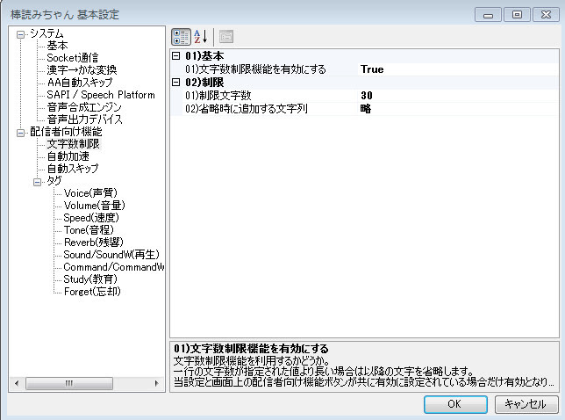This screenshot has height=420, width=565.
Task: Sort properties alphabetically with A-Z button
Action: [x=201, y=37]
